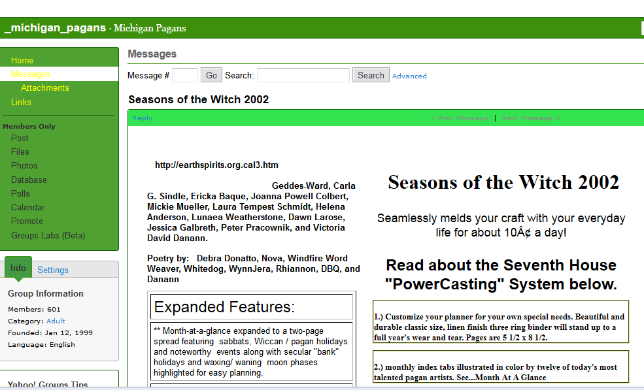
Task: Click the Message # input field
Action: tap(185, 75)
